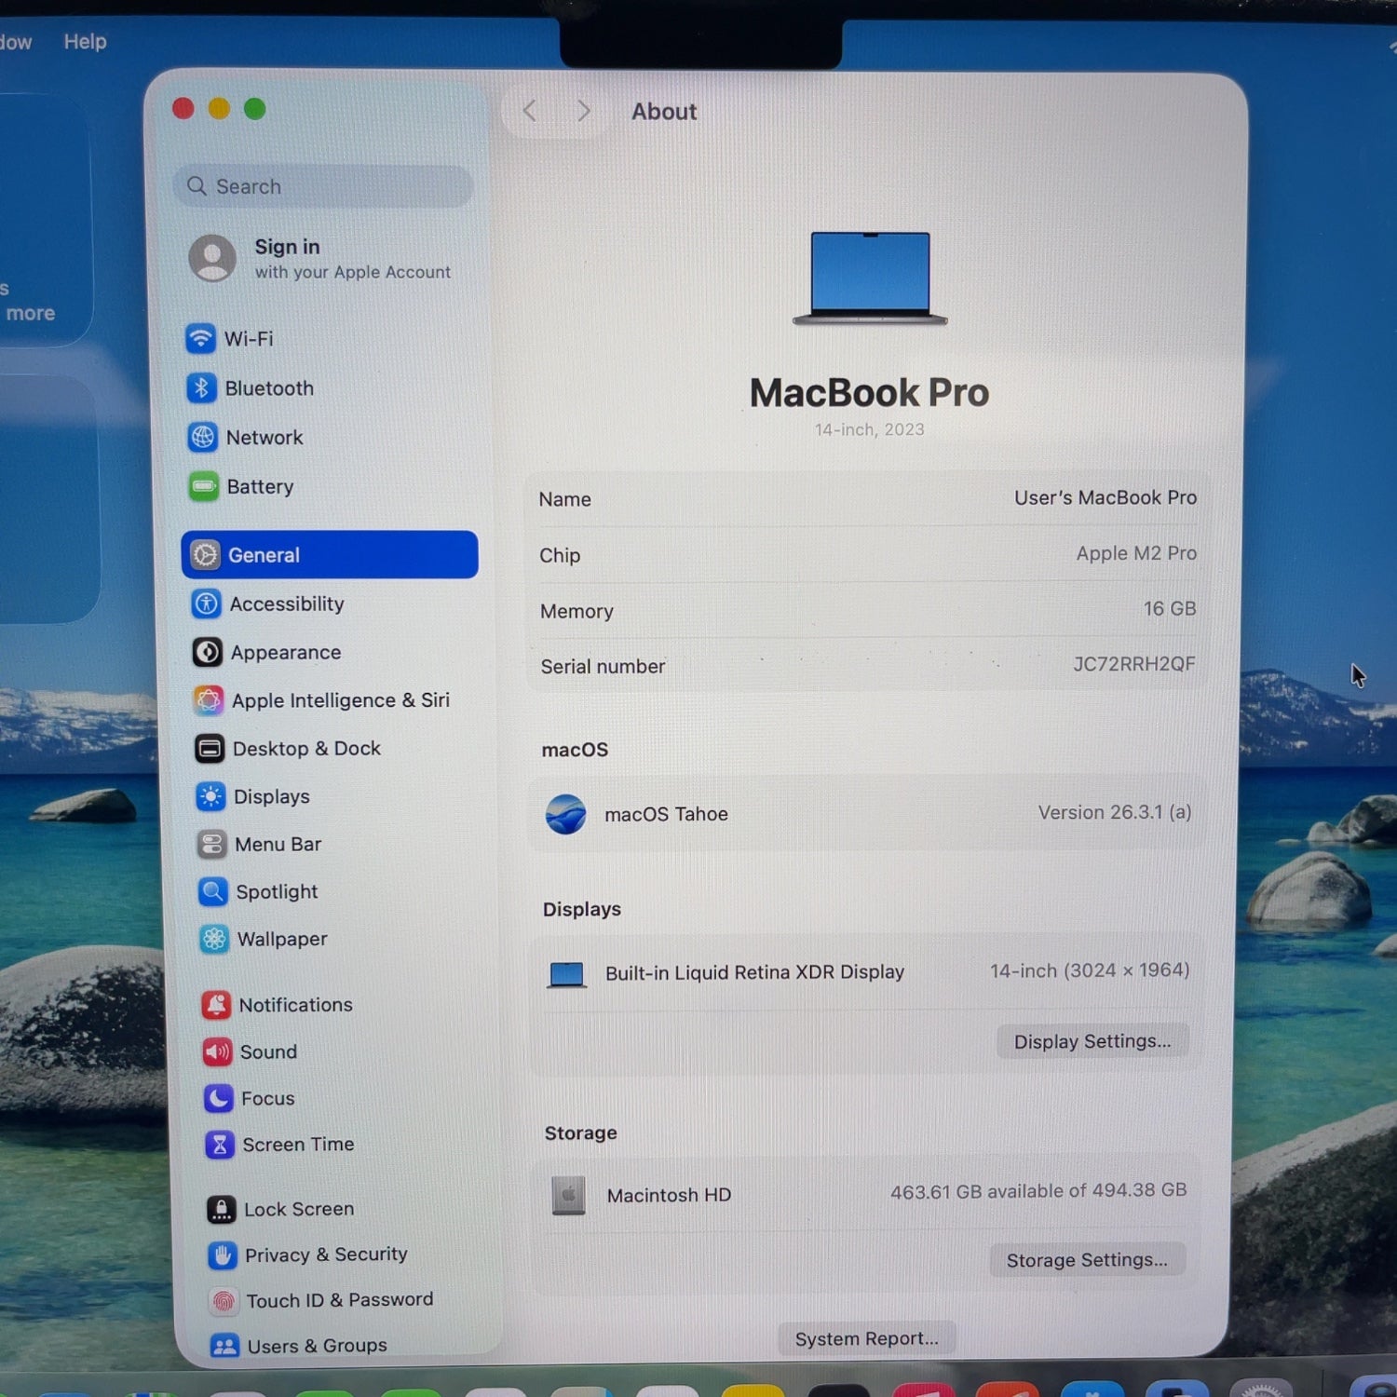Click the Desktop & Dock icon

tap(210, 749)
